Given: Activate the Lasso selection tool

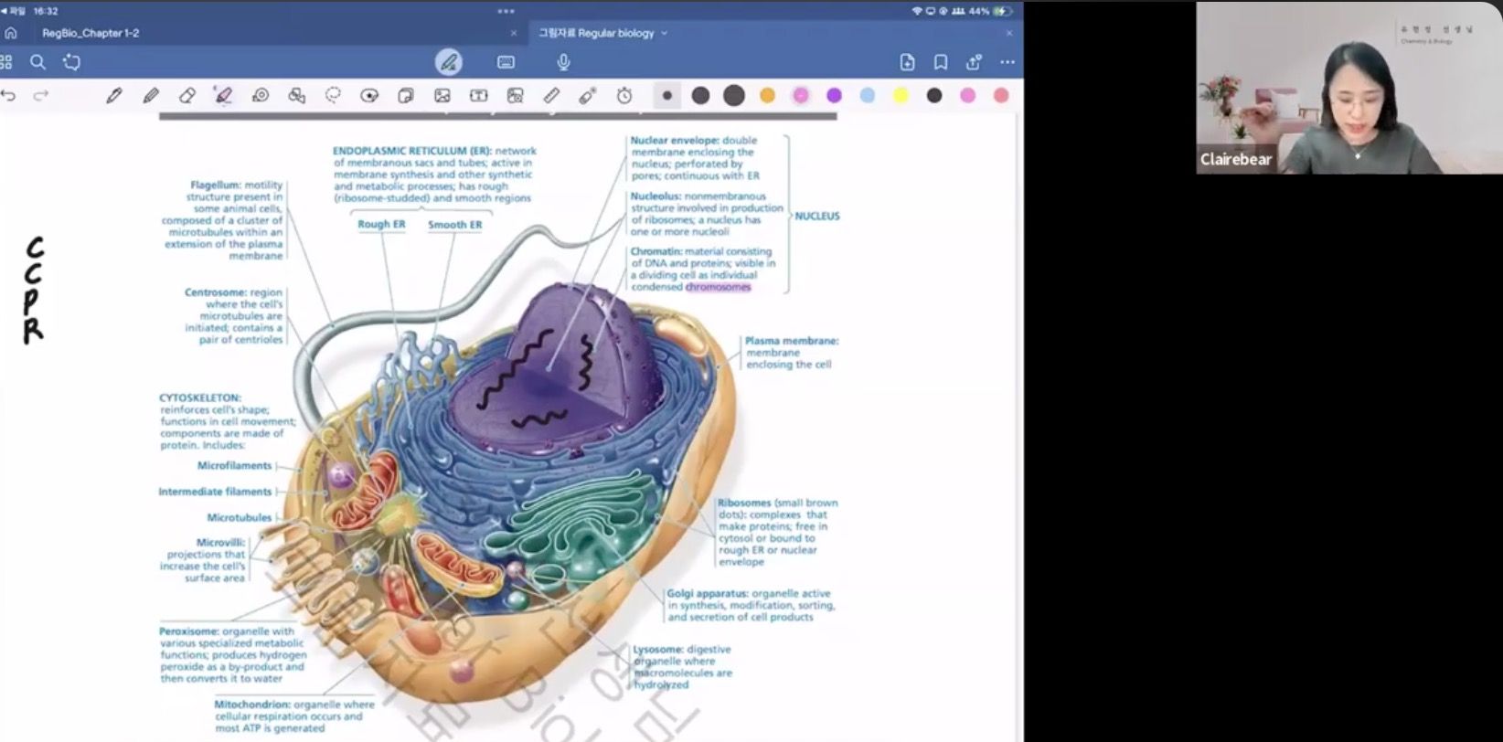Looking at the screenshot, I should click(334, 95).
